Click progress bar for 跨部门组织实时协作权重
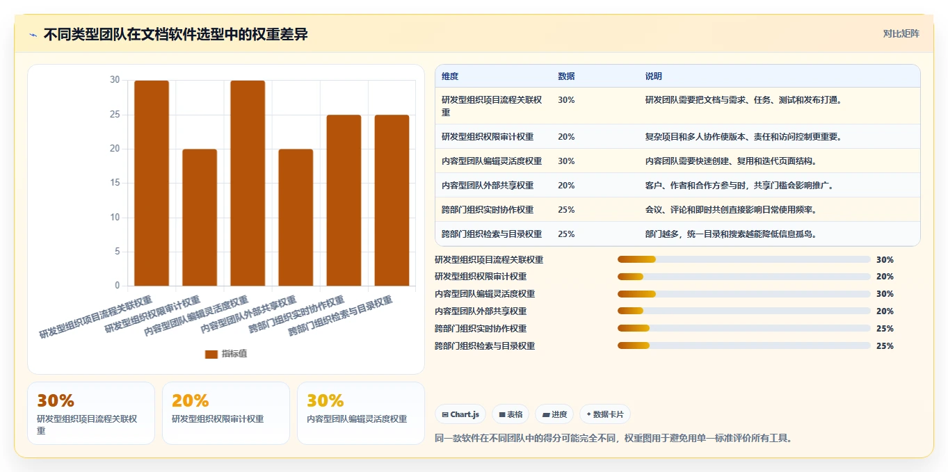 coord(744,328)
